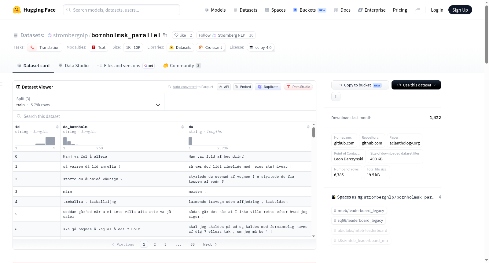Go to the Next page of rows
The height and width of the screenshot is (263, 489).
[210, 244]
